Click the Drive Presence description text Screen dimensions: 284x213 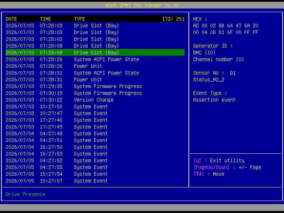click(x=26, y=194)
